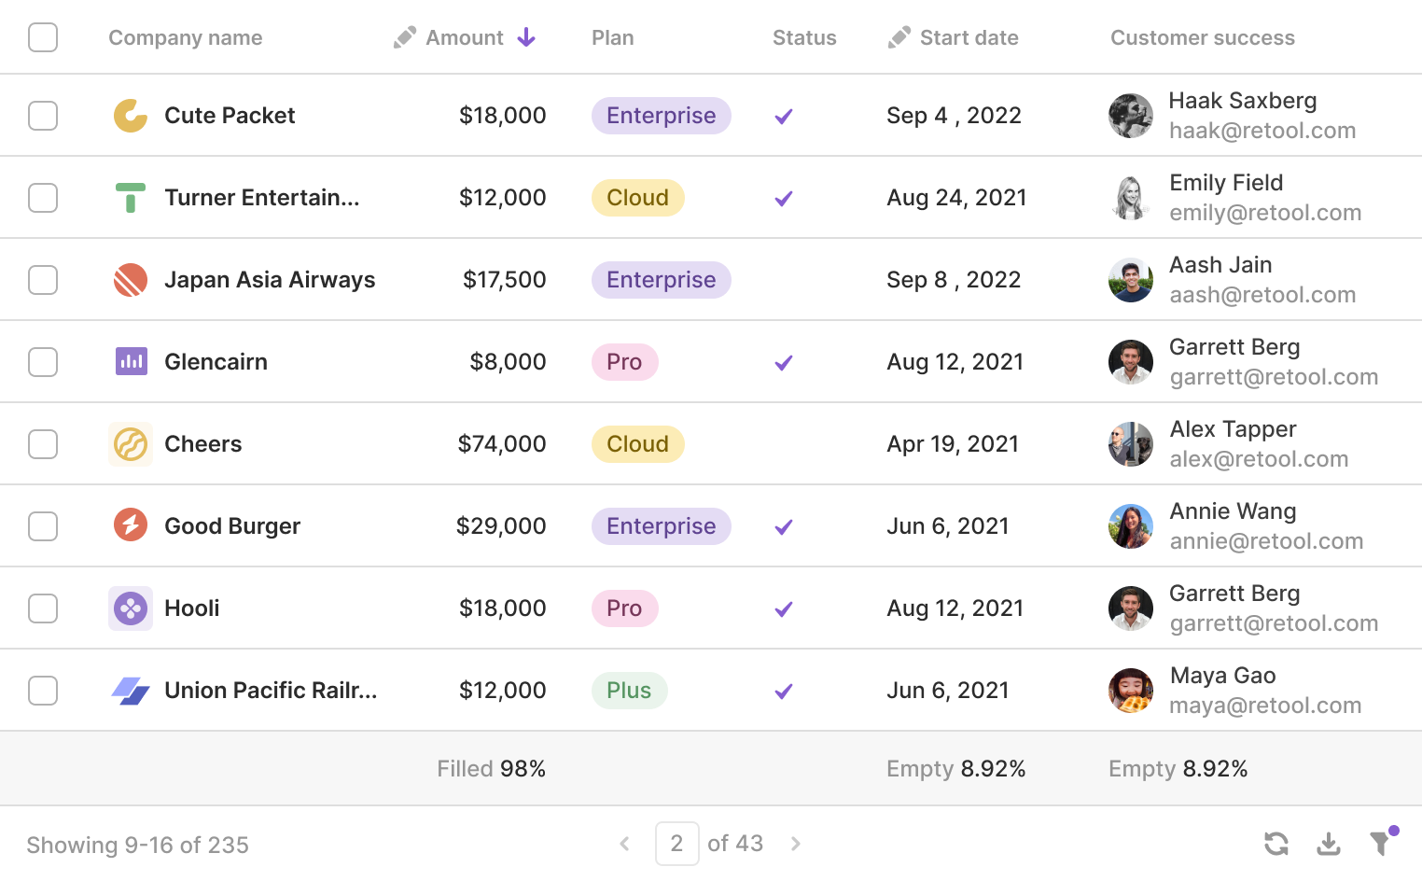The image size is (1422, 881).
Task: Tick the Union Pacific Railroad row checkbox
Action: (x=43, y=691)
